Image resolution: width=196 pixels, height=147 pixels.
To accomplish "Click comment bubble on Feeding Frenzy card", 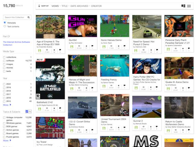I will pos(124,85).
